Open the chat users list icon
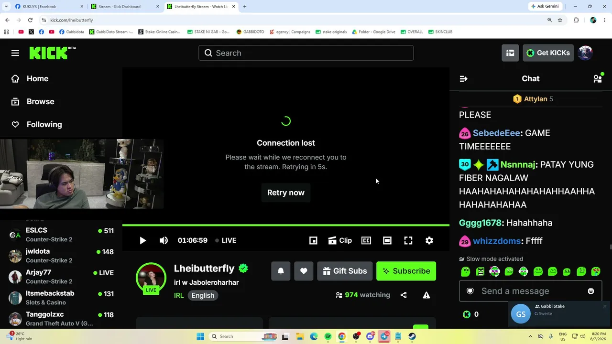The width and height of the screenshot is (612, 344). tap(598, 79)
